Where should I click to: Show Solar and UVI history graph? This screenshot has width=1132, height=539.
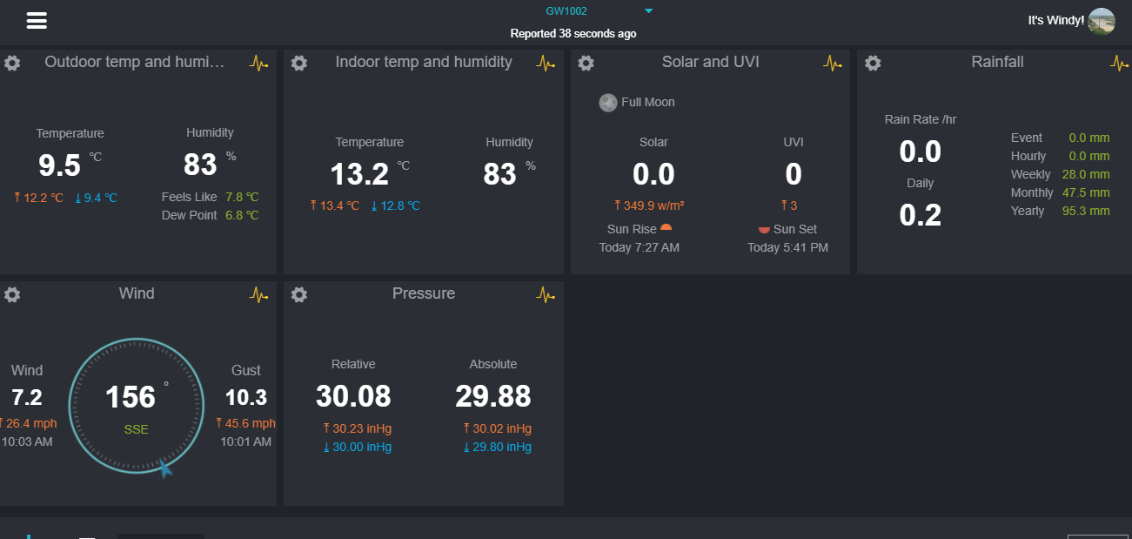click(833, 63)
